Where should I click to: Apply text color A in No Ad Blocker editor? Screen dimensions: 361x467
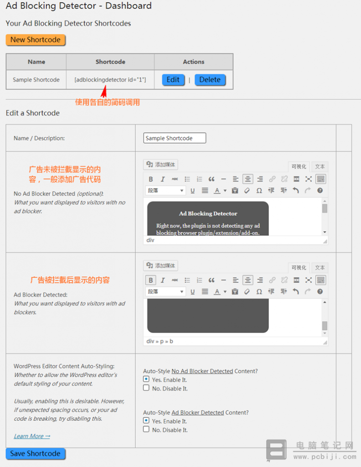click(217, 191)
